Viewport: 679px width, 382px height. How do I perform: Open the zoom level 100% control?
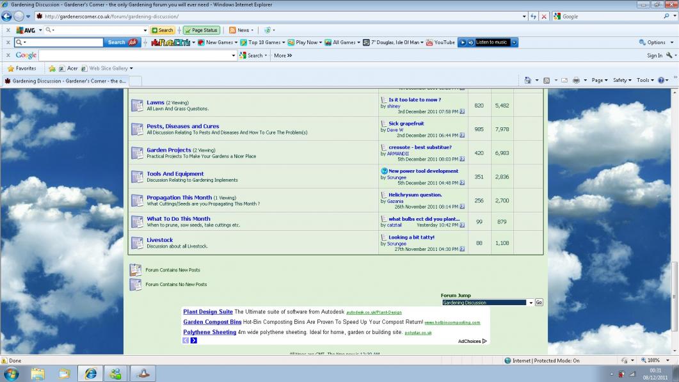click(653, 360)
